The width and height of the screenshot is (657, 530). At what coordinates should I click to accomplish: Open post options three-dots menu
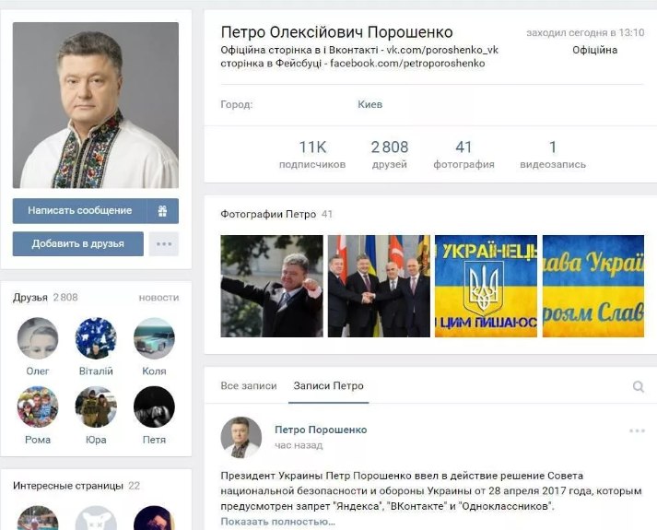637,430
